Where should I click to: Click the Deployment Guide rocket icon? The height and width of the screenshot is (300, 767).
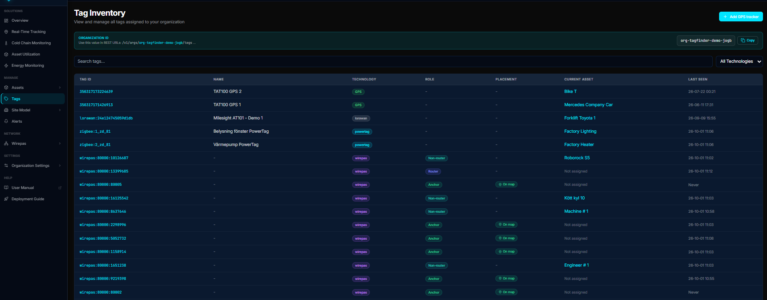pyautogui.click(x=6, y=199)
